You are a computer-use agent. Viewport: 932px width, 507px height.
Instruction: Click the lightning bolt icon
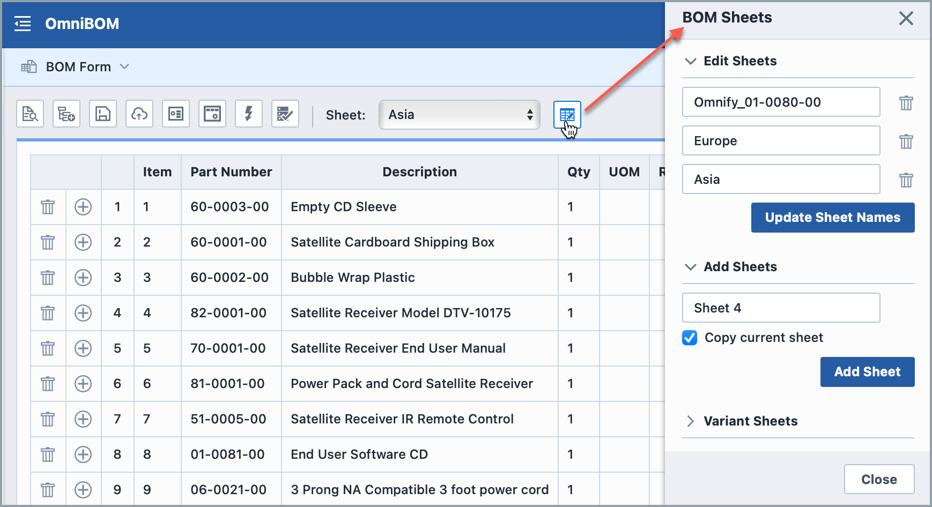(x=249, y=114)
